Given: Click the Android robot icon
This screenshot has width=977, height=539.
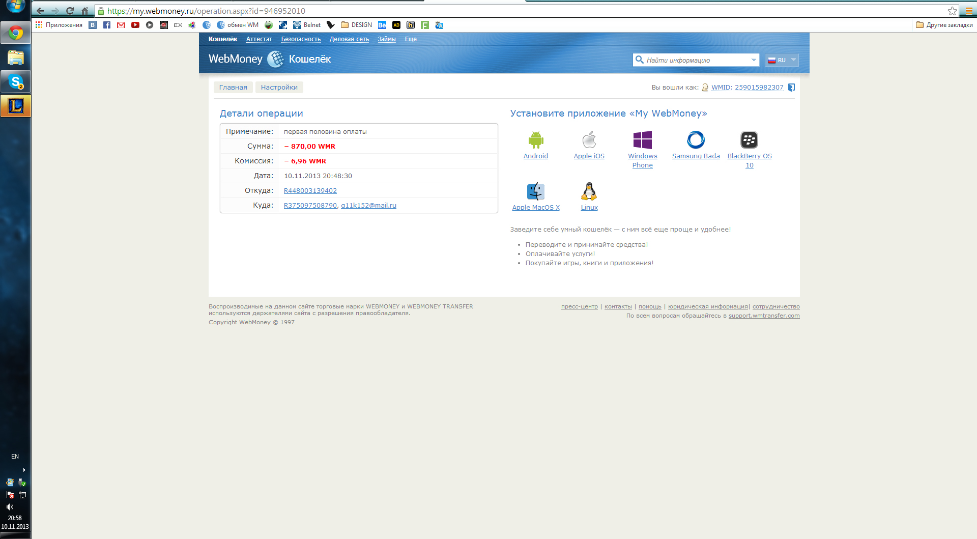Looking at the screenshot, I should tap(536, 139).
